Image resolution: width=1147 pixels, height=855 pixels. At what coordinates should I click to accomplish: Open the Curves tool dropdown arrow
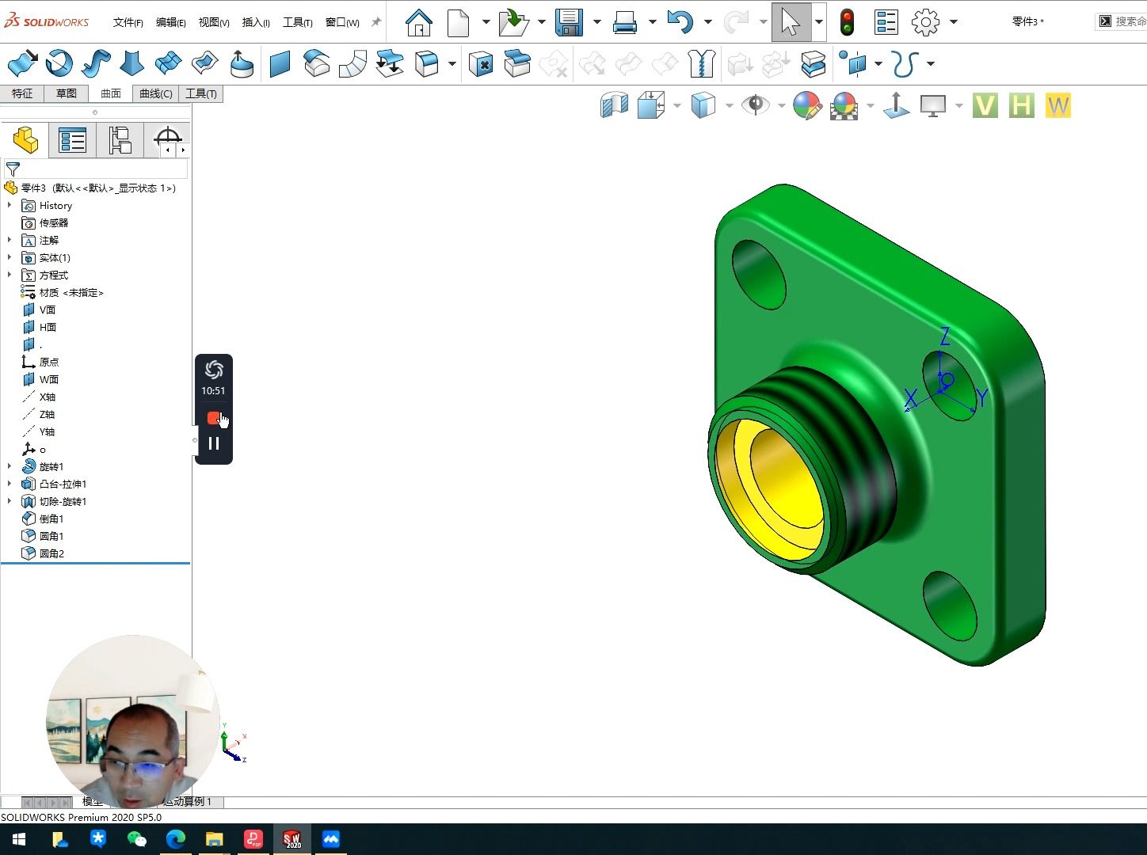931,63
